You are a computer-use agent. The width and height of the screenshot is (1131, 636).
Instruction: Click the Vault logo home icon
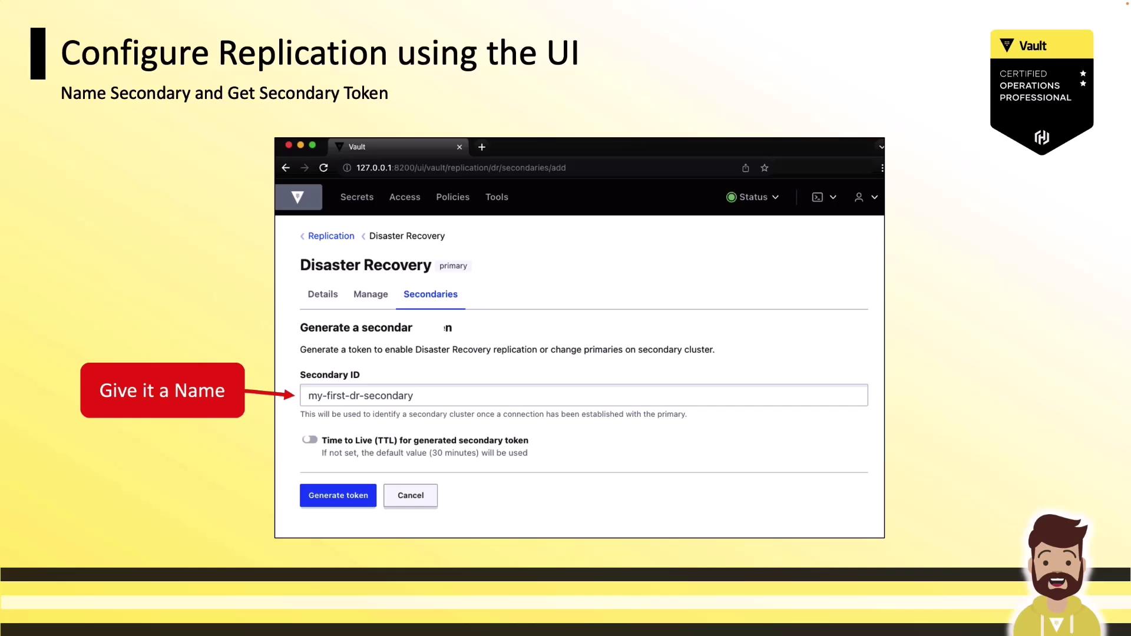pyautogui.click(x=298, y=197)
